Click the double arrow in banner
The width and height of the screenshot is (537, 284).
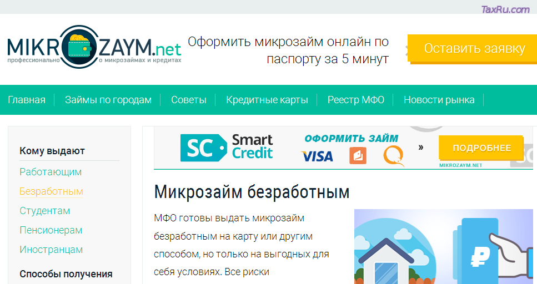point(421,148)
